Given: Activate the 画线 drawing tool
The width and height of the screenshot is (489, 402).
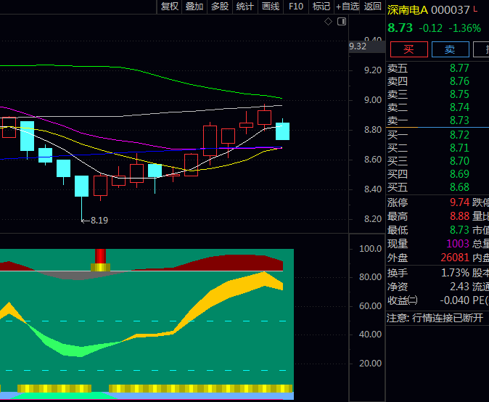Looking at the screenshot, I should pyautogui.click(x=271, y=7).
